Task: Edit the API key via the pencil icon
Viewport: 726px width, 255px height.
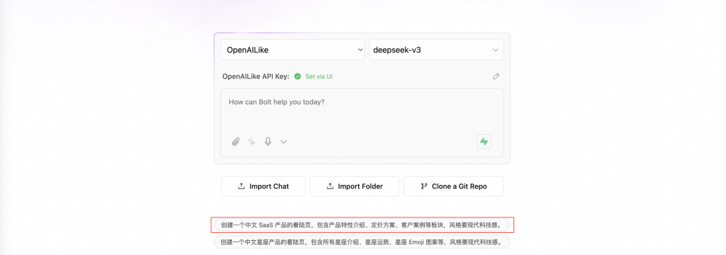Action: (496, 77)
